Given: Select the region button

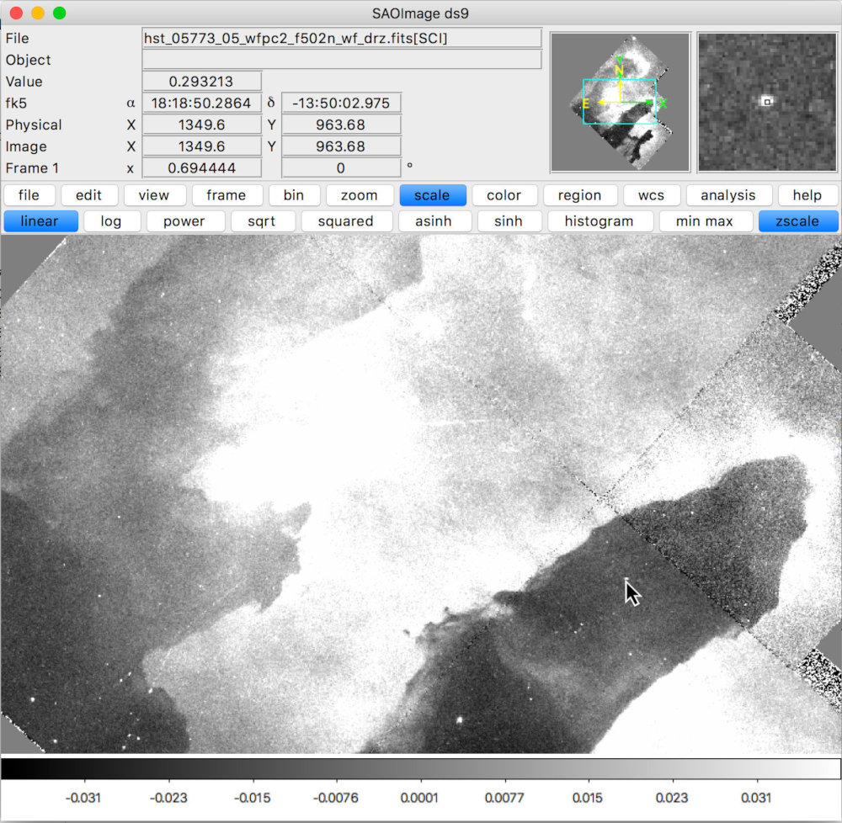Looking at the screenshot, I should 580,194.
